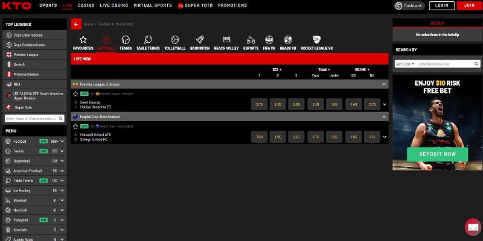Expand the Ice Hockey menu chevron
This screenshot has width=483, height=241.
[62, 190]
